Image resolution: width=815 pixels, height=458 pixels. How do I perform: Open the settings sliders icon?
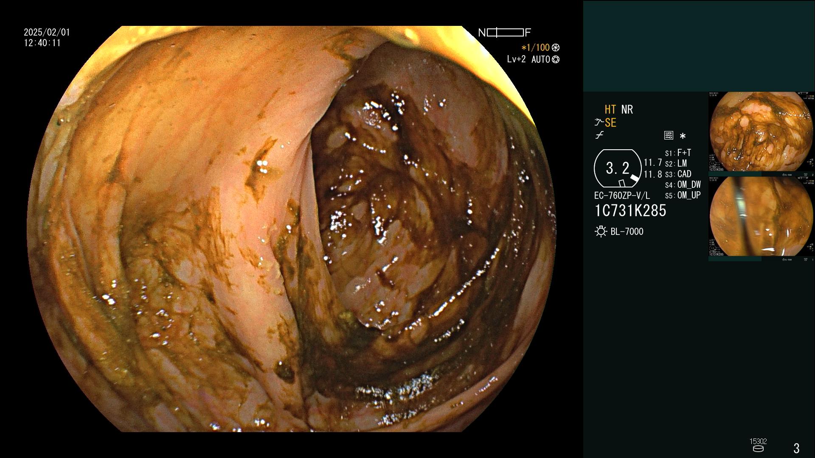669,136
